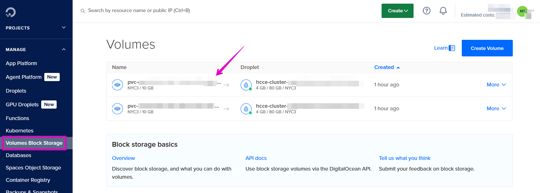This screenshot has width=540, height=193.
Task: Expand More menu for first volume
Action: [x=496, y=85]
